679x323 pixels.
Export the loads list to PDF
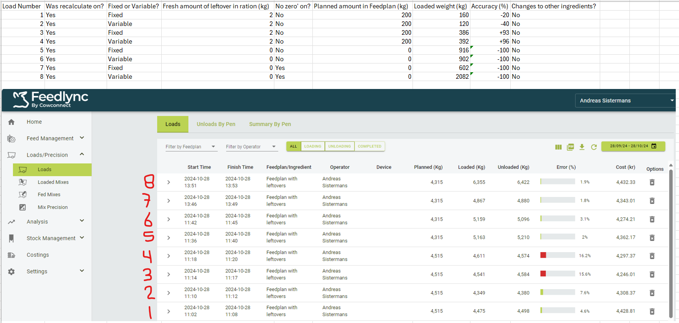[x=570, y=147]
